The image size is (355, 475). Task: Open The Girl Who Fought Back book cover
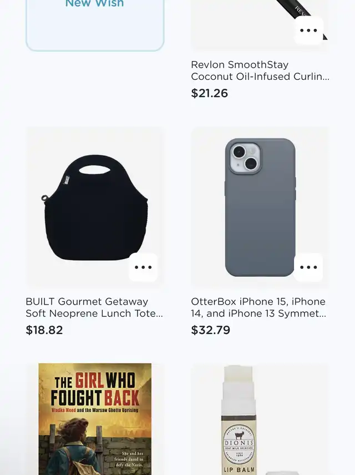pos(95,420)
